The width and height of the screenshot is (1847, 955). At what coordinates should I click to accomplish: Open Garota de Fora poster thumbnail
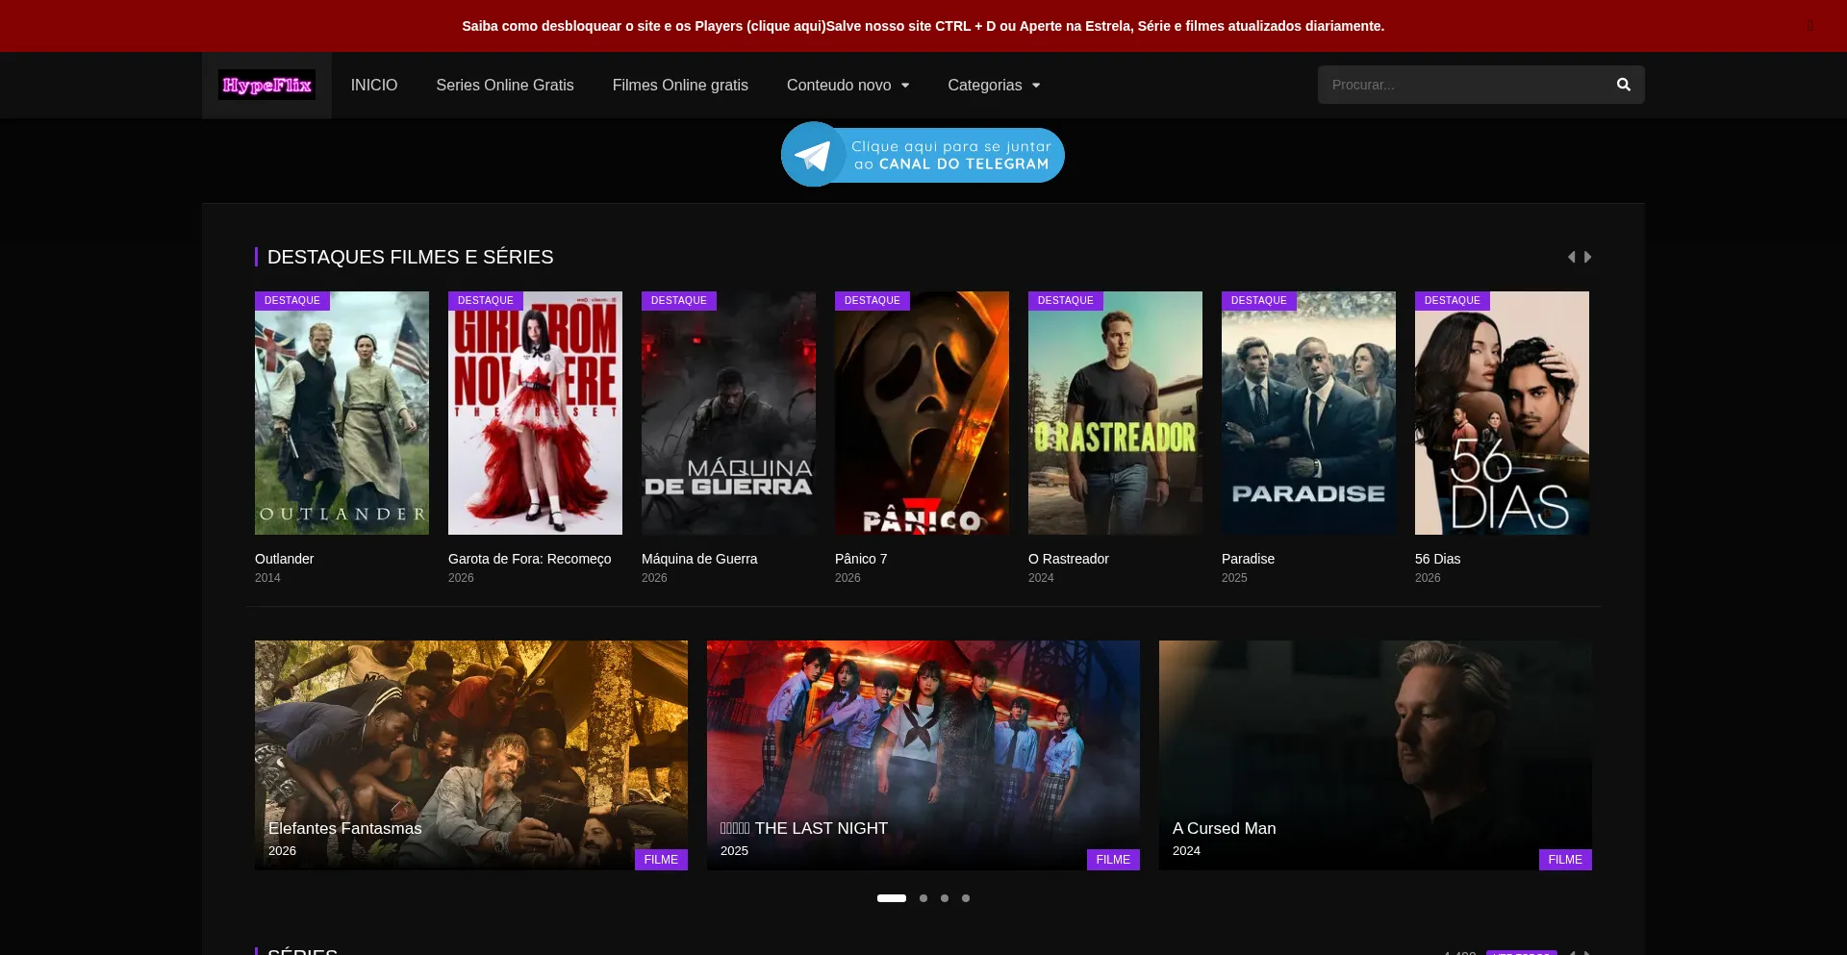click(x=535, y=413)
